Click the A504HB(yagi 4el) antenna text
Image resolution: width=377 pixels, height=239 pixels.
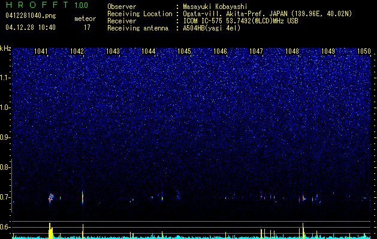tap(212, 28)
